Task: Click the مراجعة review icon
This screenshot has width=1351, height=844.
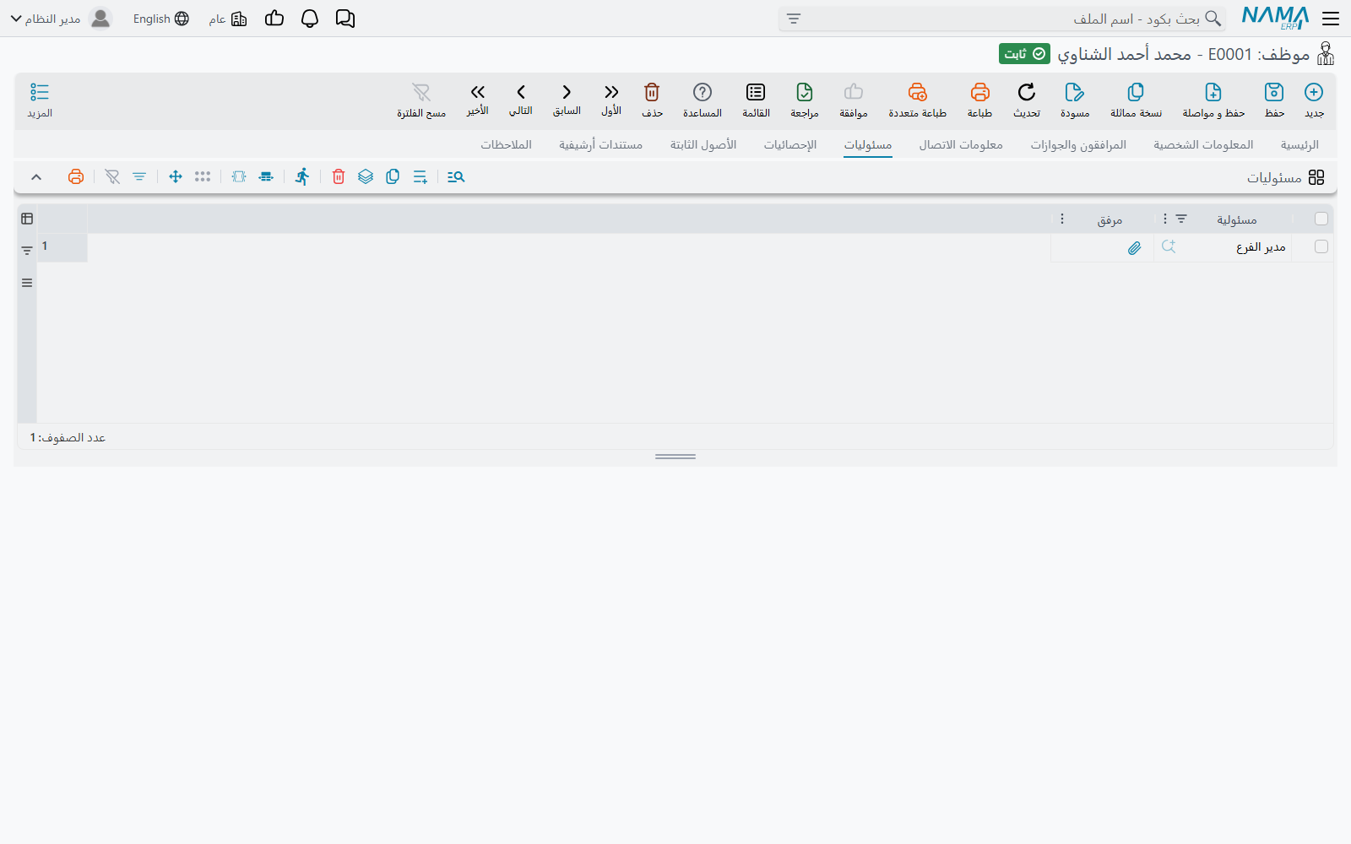Action: point(805,92)
